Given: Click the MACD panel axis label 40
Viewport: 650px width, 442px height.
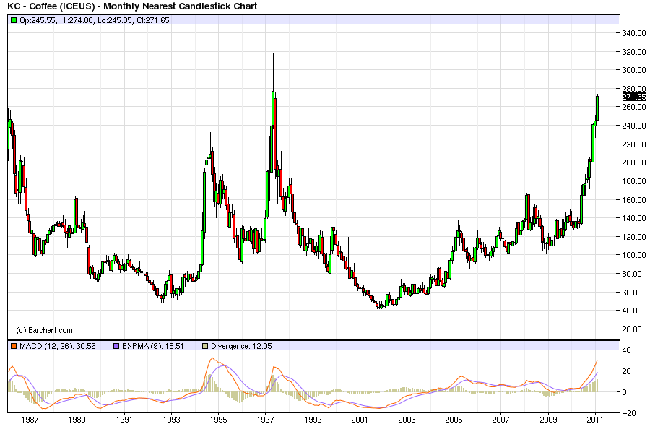Looking at the screenshot, I should (x=626, y=350).
